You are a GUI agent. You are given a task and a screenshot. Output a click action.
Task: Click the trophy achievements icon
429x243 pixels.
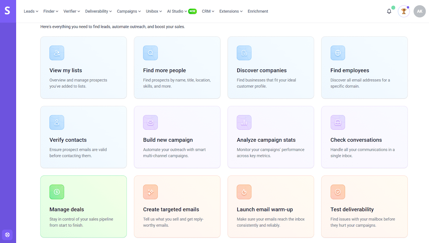coord(404,11)
